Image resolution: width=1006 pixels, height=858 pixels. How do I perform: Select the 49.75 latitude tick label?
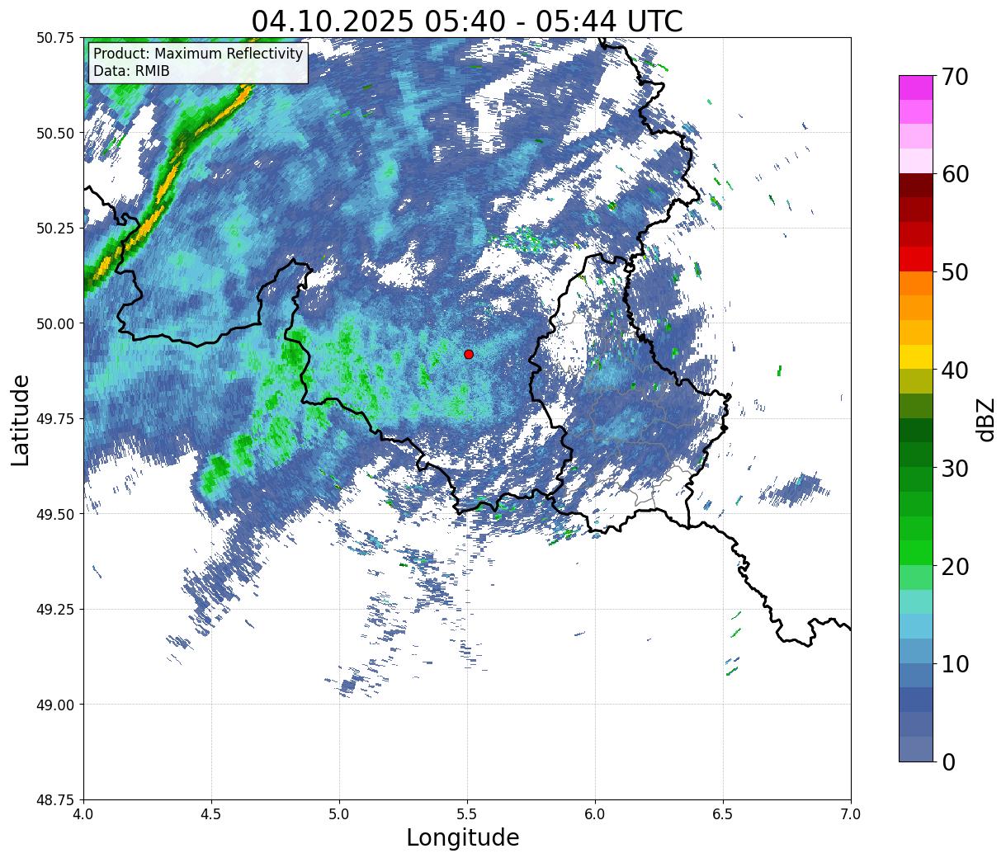[55, 419]
